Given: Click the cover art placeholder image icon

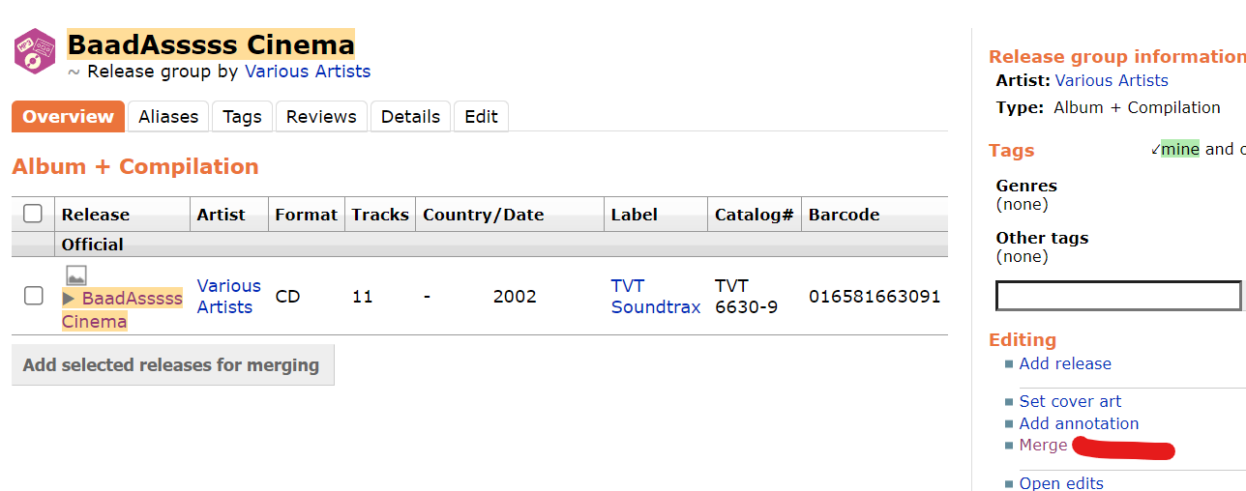Looking at the screenshot, I should pyautogui.click(x=76, y=275).
